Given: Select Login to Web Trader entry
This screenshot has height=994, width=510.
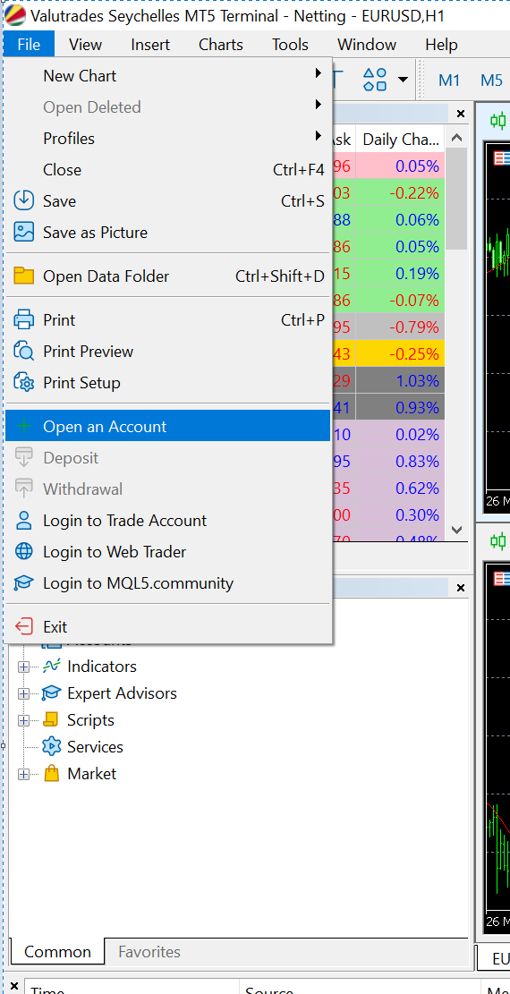Looking at the screenshot, I should 168,551.
